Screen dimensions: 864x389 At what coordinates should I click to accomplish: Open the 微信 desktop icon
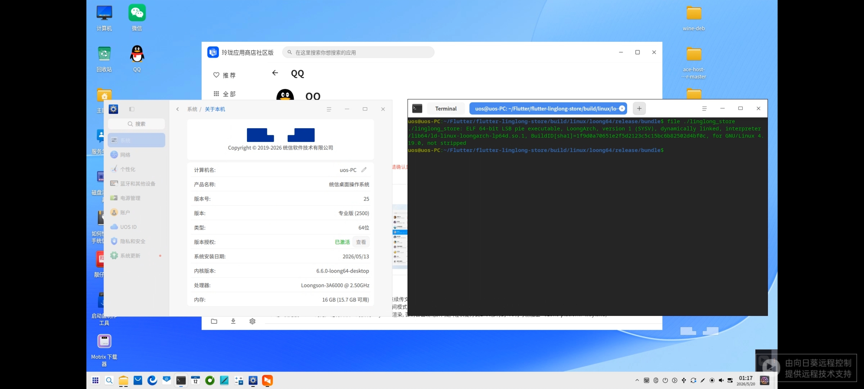click(x=137, y=18)
